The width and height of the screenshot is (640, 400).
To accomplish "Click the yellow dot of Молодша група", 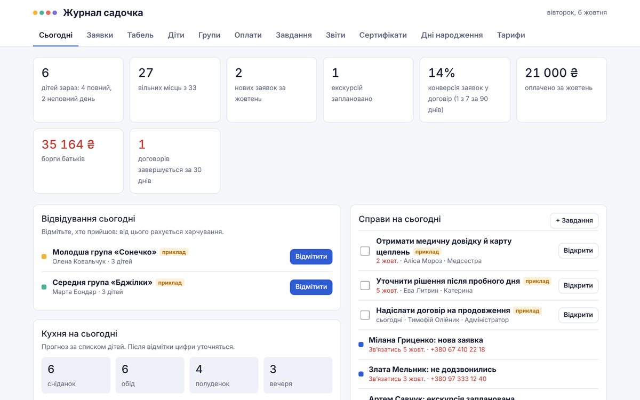I will click(44, 257).
